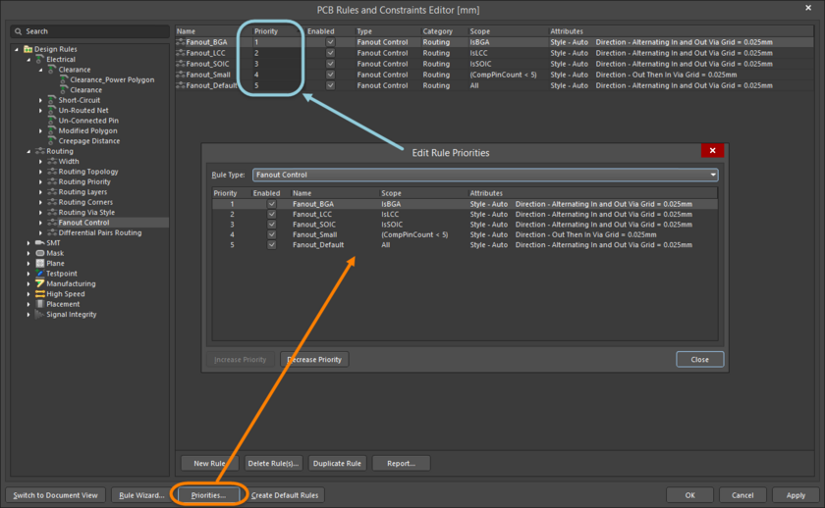
Task: Click the Search input field
Action: 90,31
